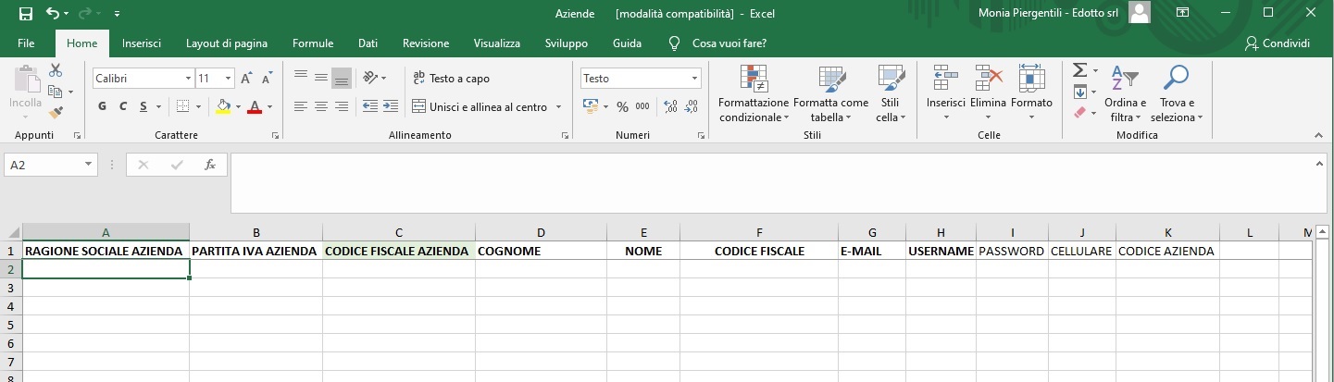Click the Format Painter brush icon
Screen dimensions: 1334x382
(x=56, y=113)
